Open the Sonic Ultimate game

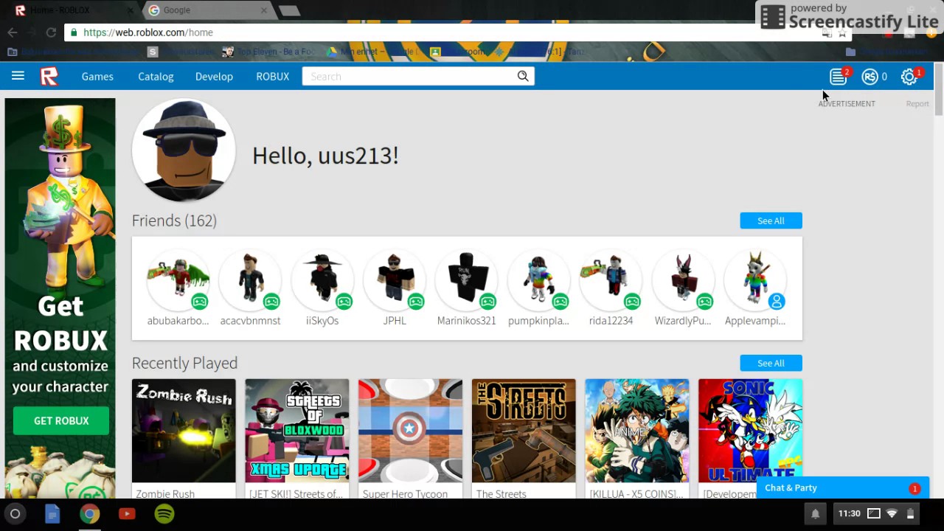pos(750,431)
